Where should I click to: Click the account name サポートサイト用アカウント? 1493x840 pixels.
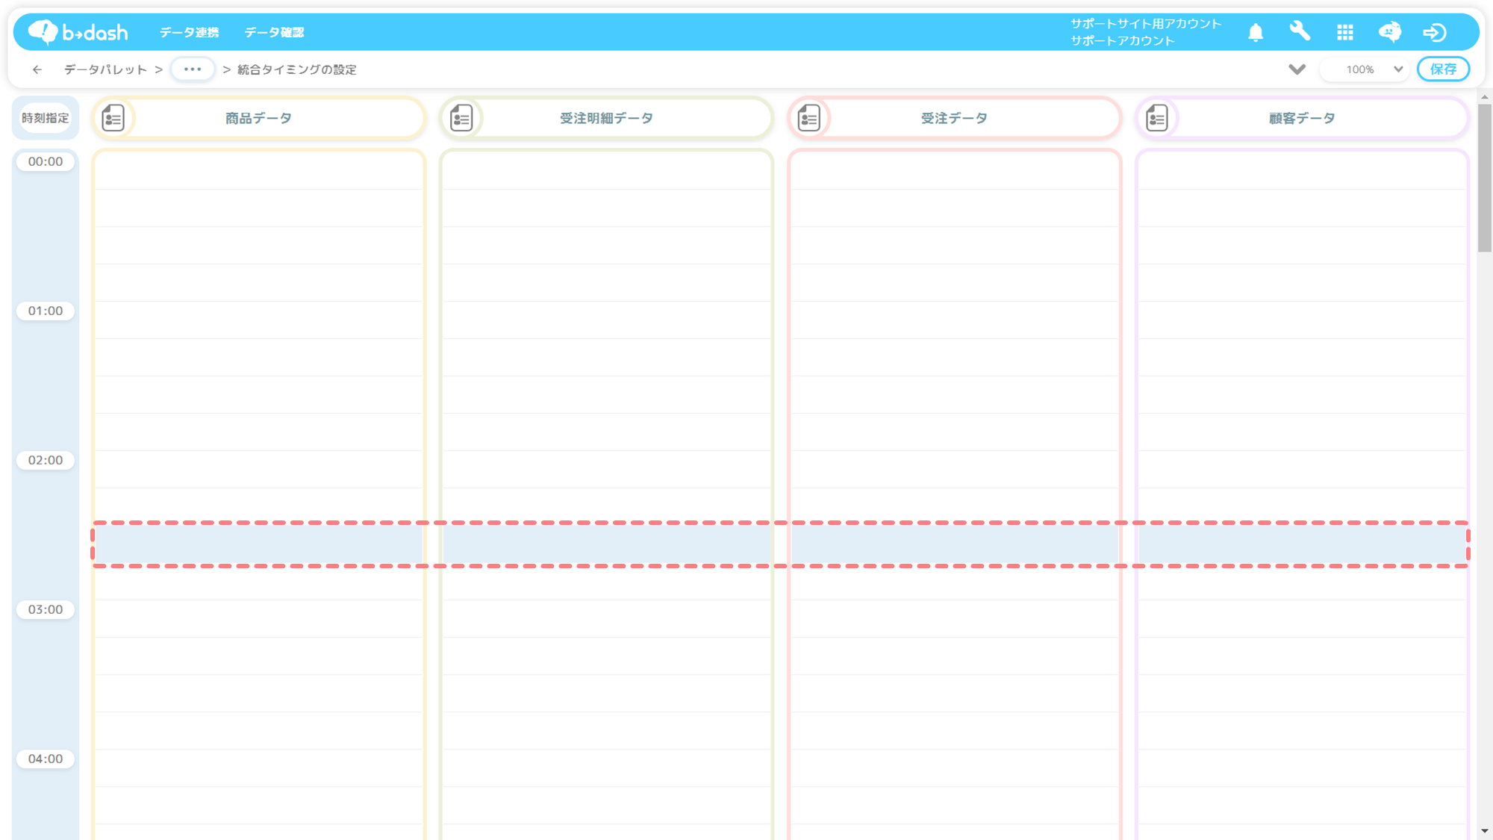pos(1146,24)
